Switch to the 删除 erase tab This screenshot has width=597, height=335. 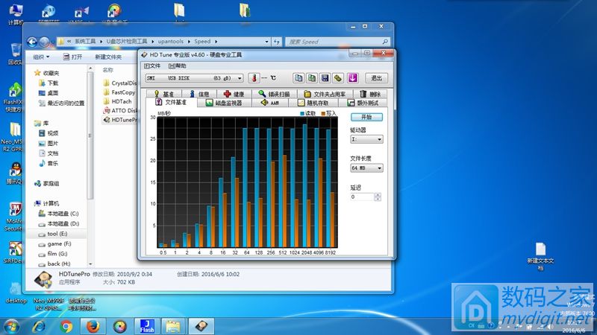[x=370, y=94]
